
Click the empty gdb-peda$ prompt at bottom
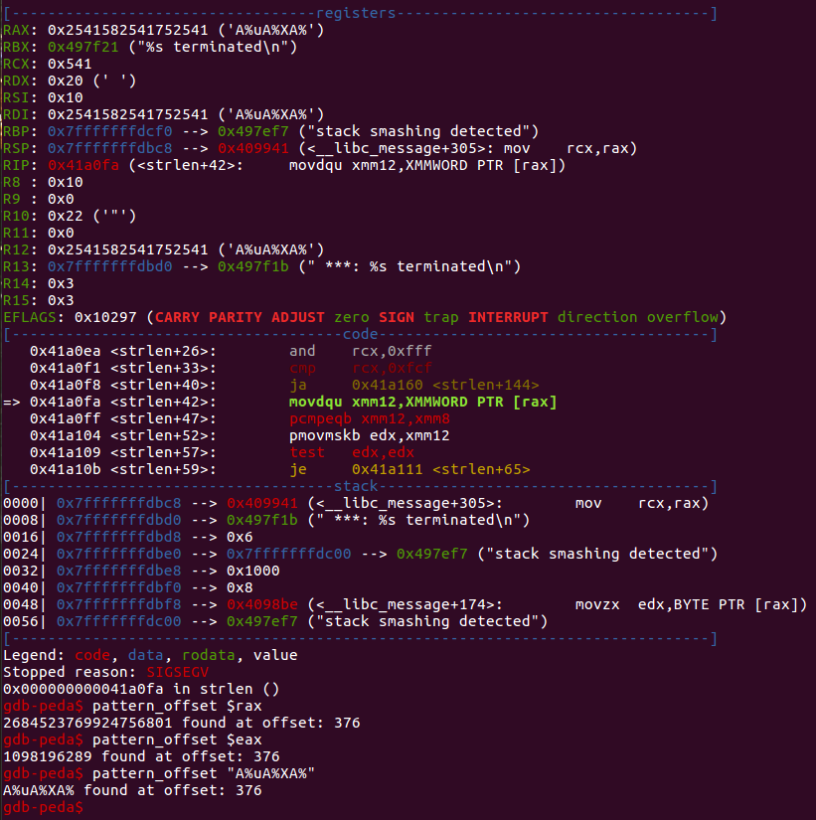coord(44,809)
